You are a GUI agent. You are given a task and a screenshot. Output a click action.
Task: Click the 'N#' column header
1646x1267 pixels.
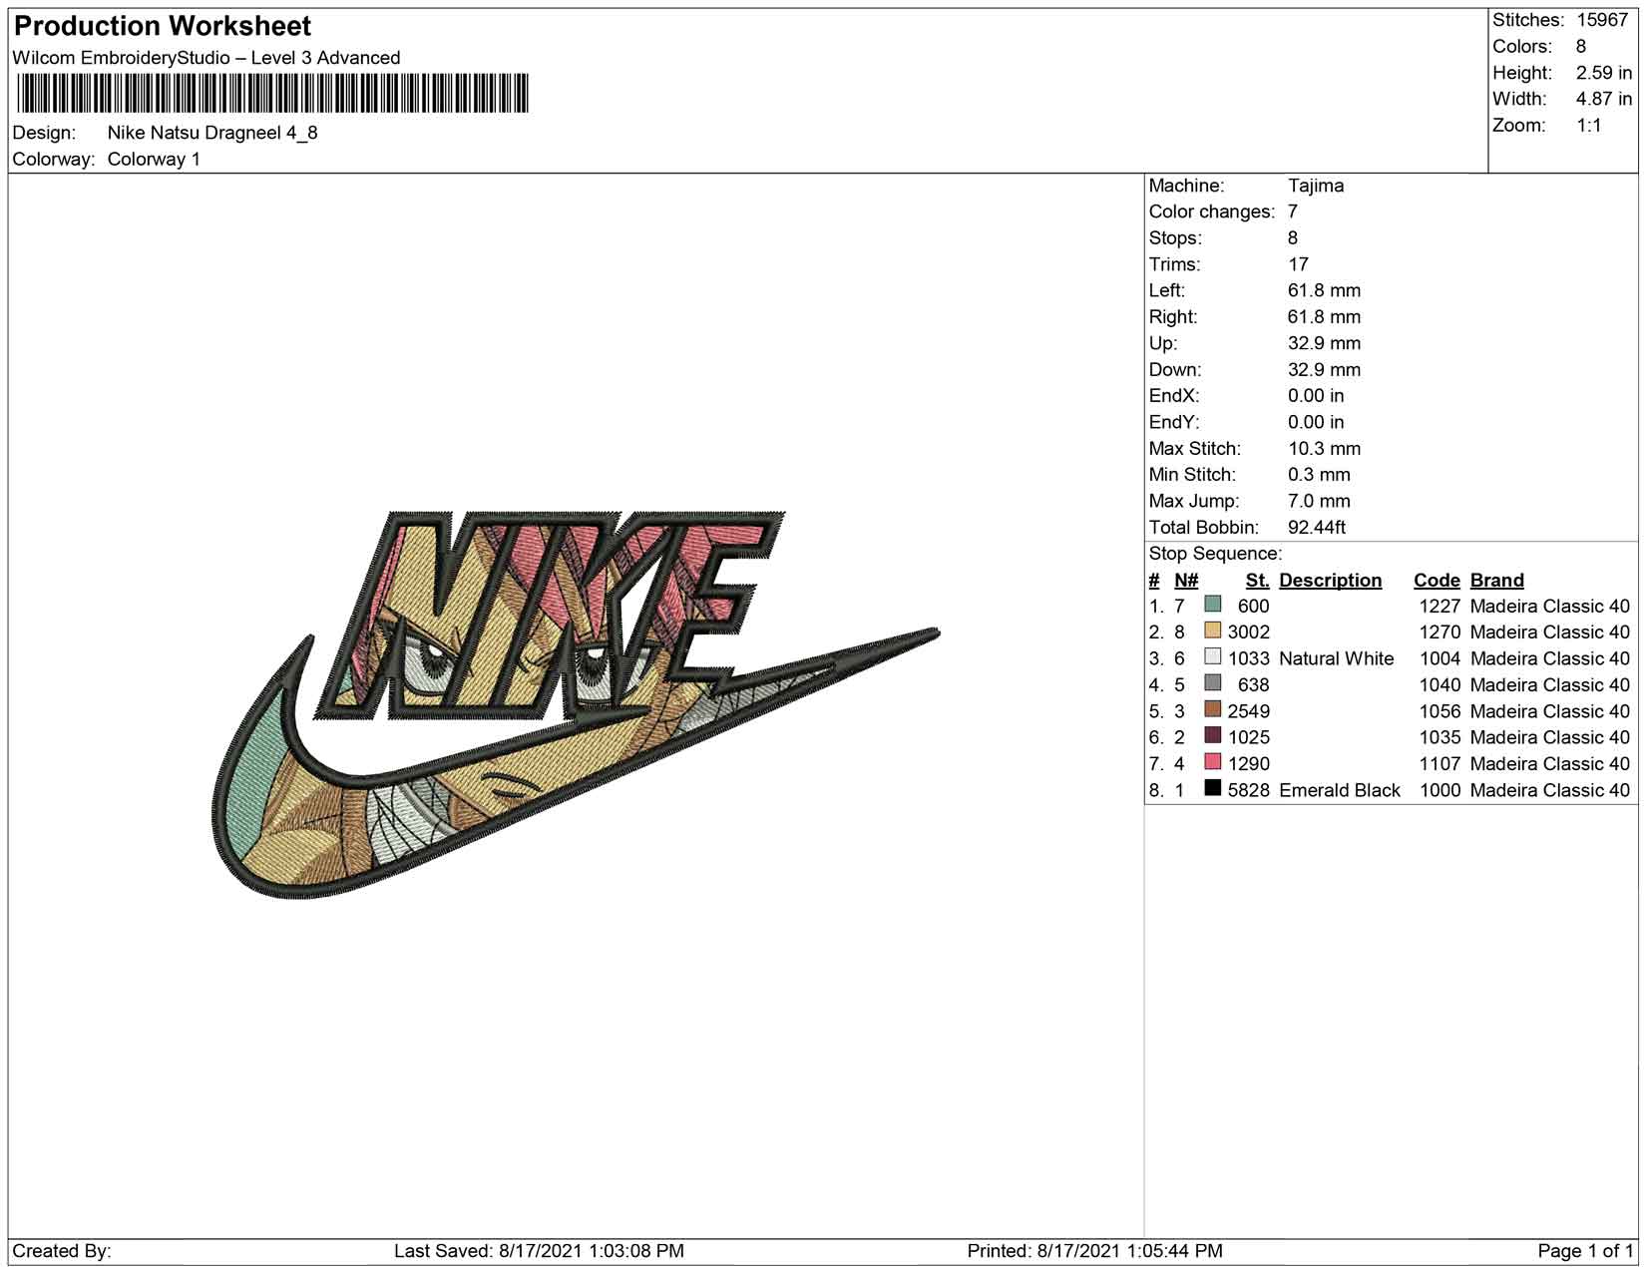pyautogui.click(x=1186, y=581)
